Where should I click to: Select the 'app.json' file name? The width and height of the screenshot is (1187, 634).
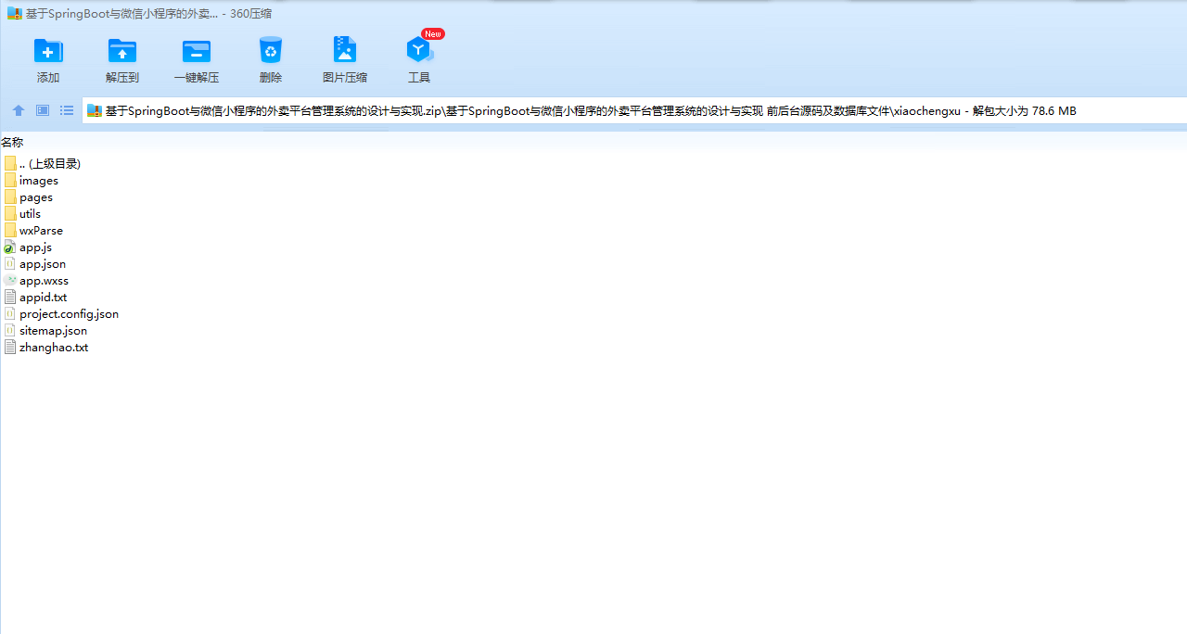[x=43, y=264]
